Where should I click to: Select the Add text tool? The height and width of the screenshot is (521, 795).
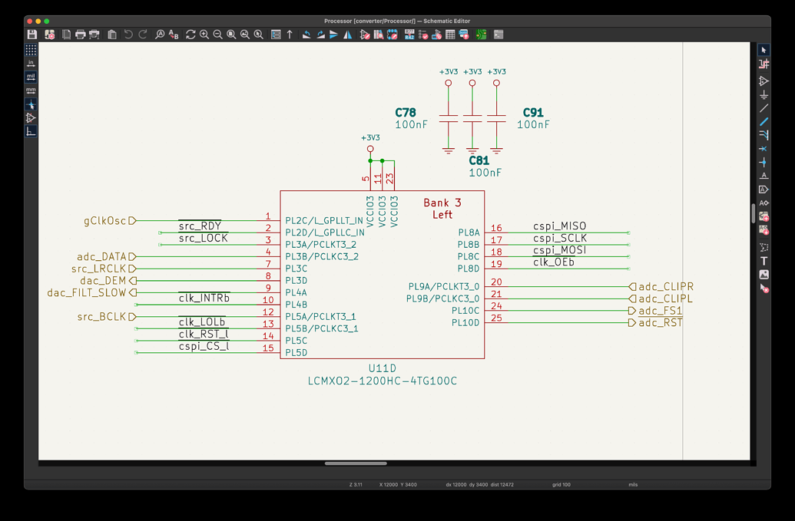(x=764, y=261)
